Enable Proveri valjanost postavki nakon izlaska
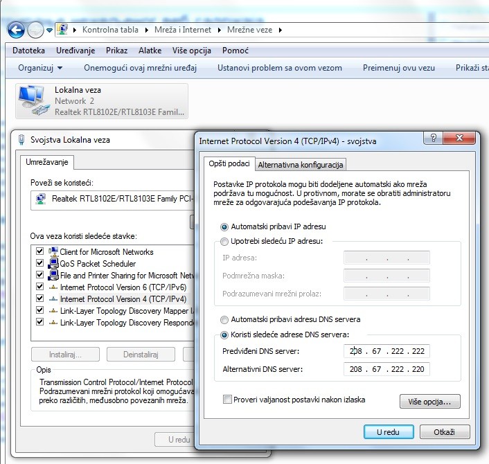Screen dimensions: 489x464 pyautogui.click(x=227, y=400)
